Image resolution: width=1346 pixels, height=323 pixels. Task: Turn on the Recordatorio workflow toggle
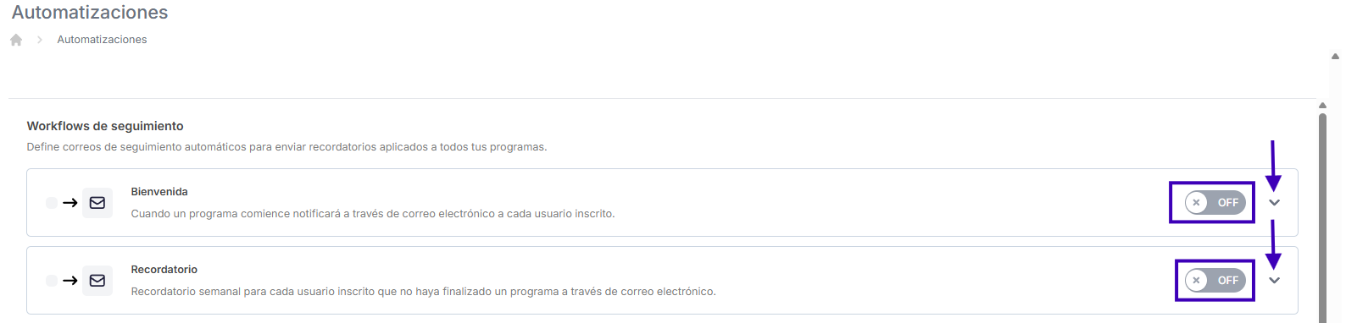pos(1215,281)
